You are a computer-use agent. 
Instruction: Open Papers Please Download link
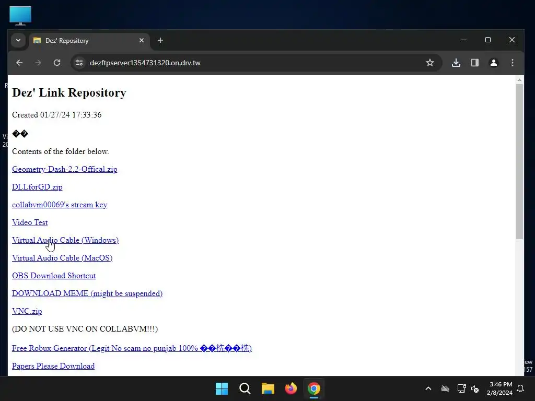click(53, 366)
